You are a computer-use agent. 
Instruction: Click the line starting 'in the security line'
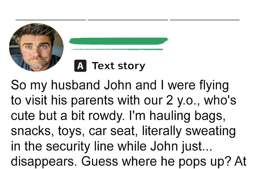111,146
